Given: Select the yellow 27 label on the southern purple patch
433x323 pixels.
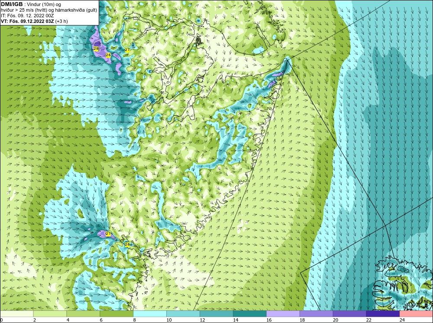Looking at the screenshot, I should [108, 233].
